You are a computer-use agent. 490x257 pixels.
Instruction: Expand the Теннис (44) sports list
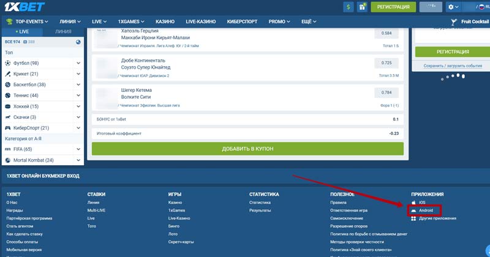pyautogui.click(x=78, y=95)
